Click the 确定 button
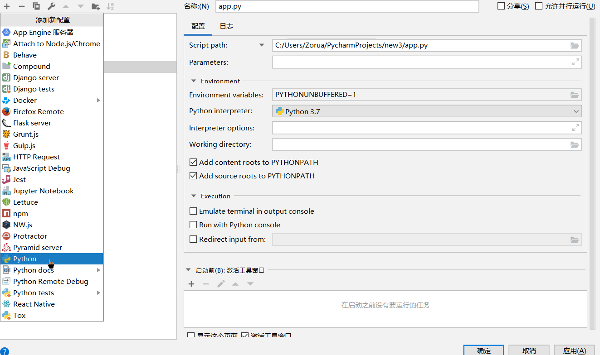The image size is (600, 355). 483,350
